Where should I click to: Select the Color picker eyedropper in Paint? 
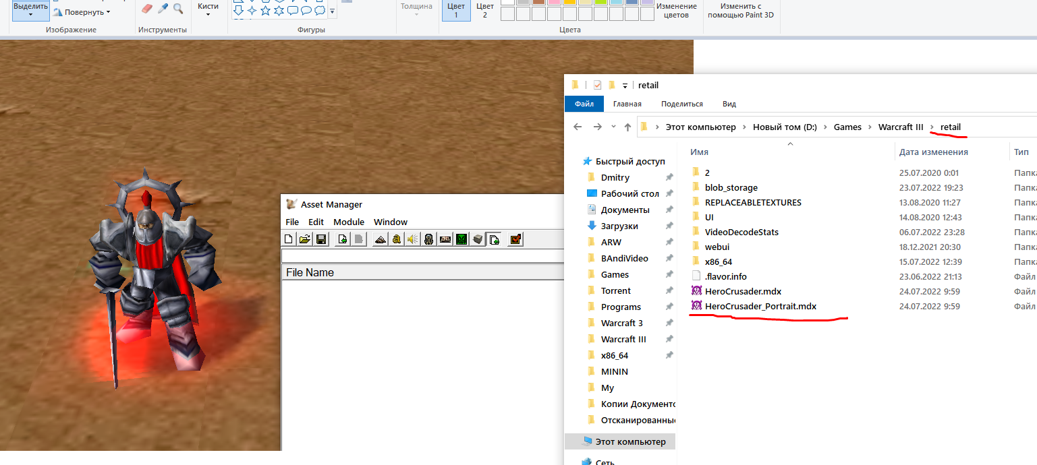(163, 8)
